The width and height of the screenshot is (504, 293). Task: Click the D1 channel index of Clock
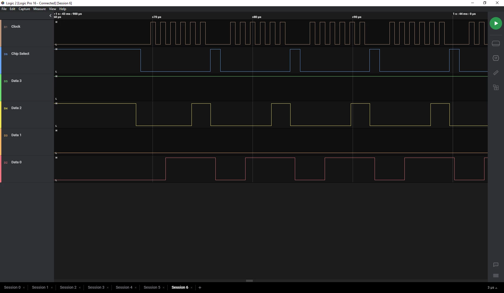click(x=6, y=27)
